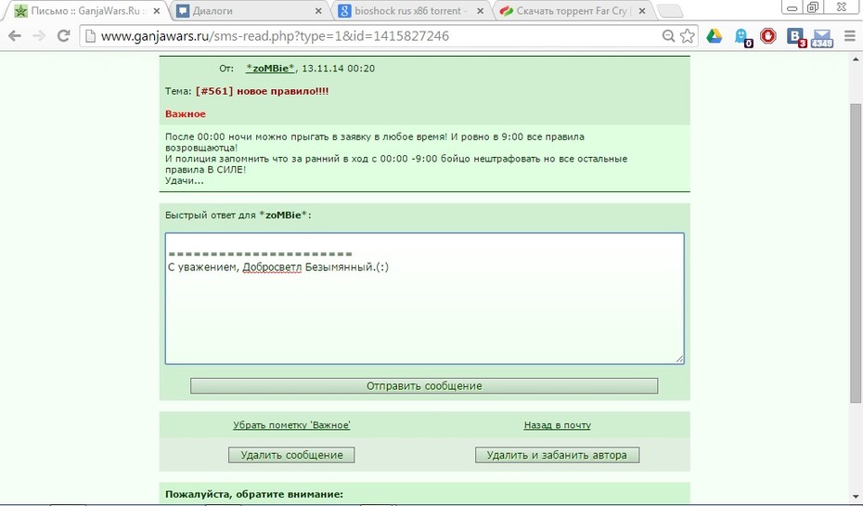This screenshot has height=506, width=863.
Task: Click the page vertical scrollbar thumb
Action: tap(856, 253)
